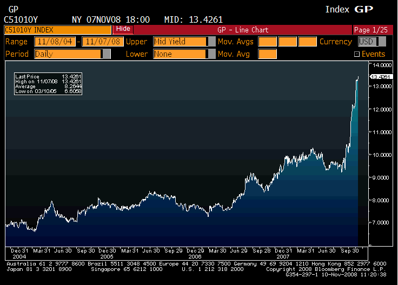
Task: Edit the range end date 11/07/08
Action: 103,42
